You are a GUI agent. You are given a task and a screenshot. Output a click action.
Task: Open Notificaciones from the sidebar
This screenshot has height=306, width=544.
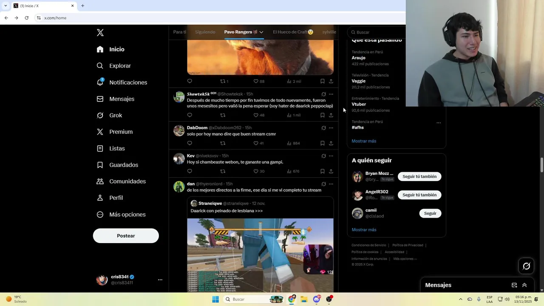click(x=122, y=82)
